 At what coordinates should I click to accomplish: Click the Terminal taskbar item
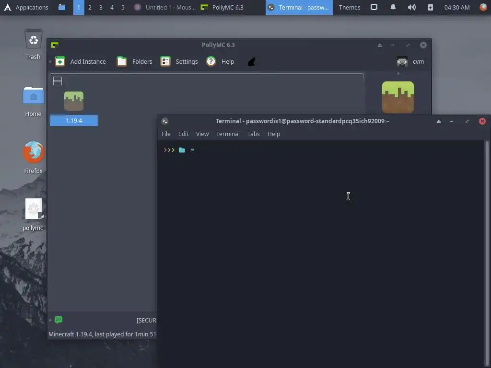click(299, 7)
